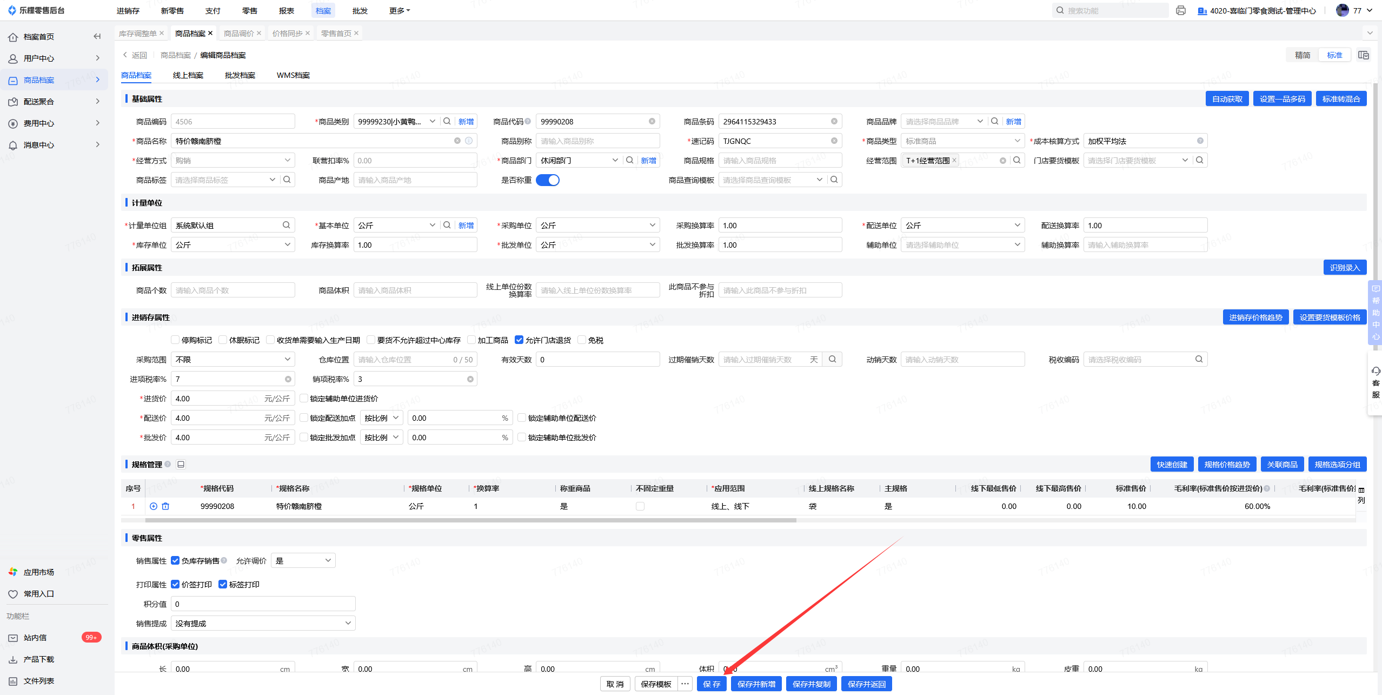Click the search icon beside 商品品牌
The image size is (1382, 695).
point(994,122)
